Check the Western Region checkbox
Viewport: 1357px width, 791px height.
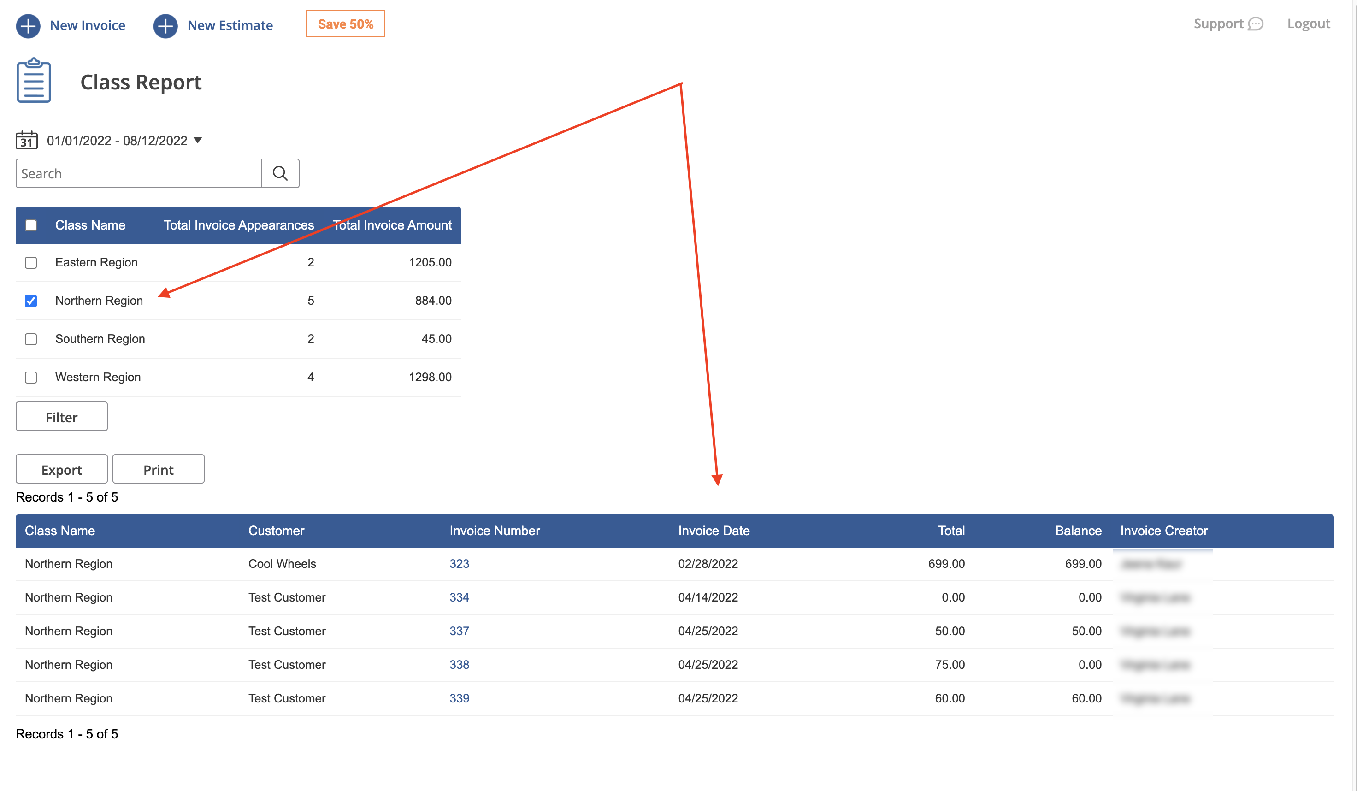coord(31,377)
